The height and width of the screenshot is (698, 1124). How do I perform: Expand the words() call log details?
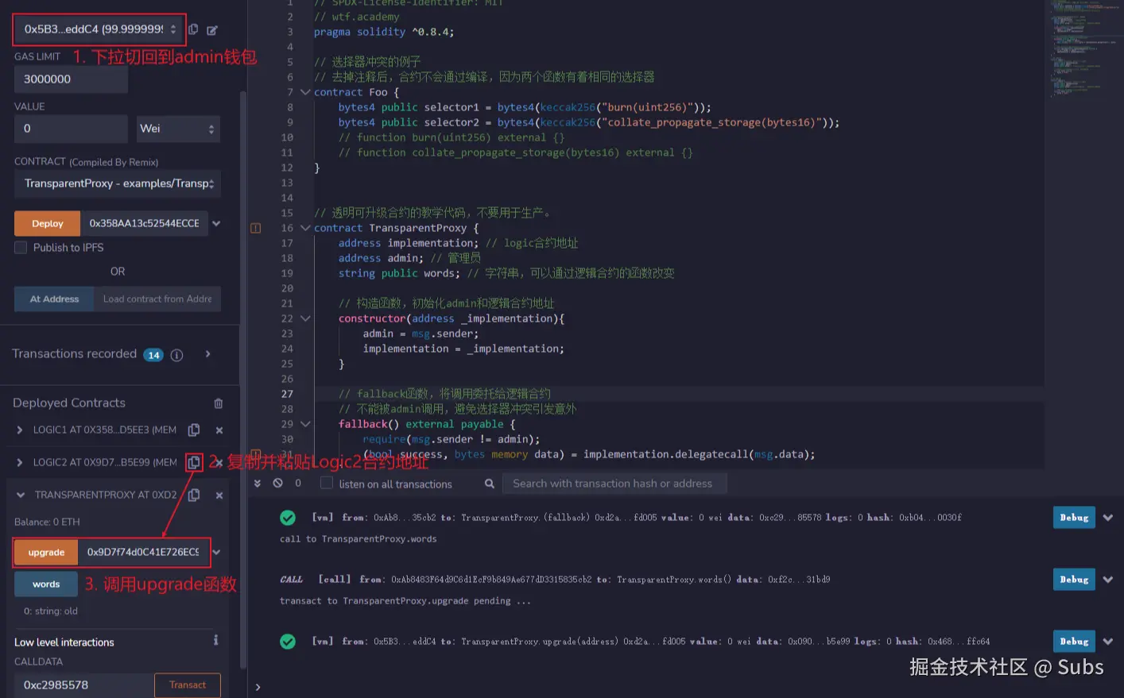click(1108, 580)
